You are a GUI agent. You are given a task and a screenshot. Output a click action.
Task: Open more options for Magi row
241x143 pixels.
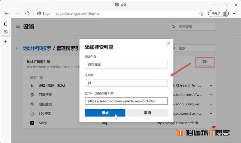210,123
